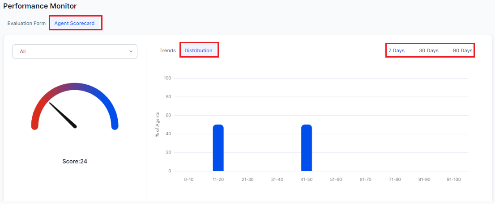Switch to the Evaluation Form tab

coord(26,23)
